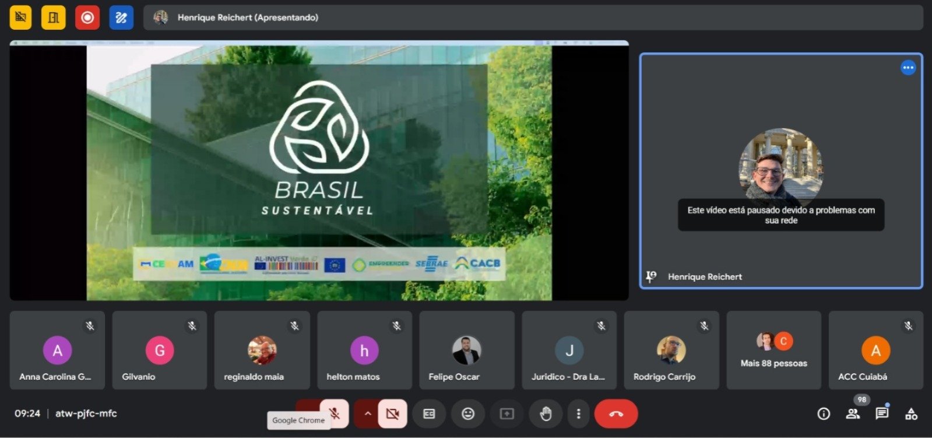Click the Rodrigo Carrijo name label

pos(664,377)
